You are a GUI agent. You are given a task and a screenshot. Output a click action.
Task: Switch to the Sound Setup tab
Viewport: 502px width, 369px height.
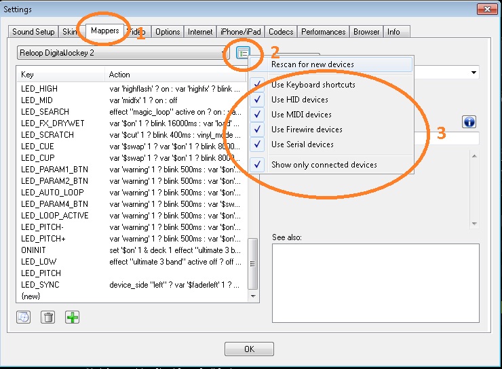33,32
